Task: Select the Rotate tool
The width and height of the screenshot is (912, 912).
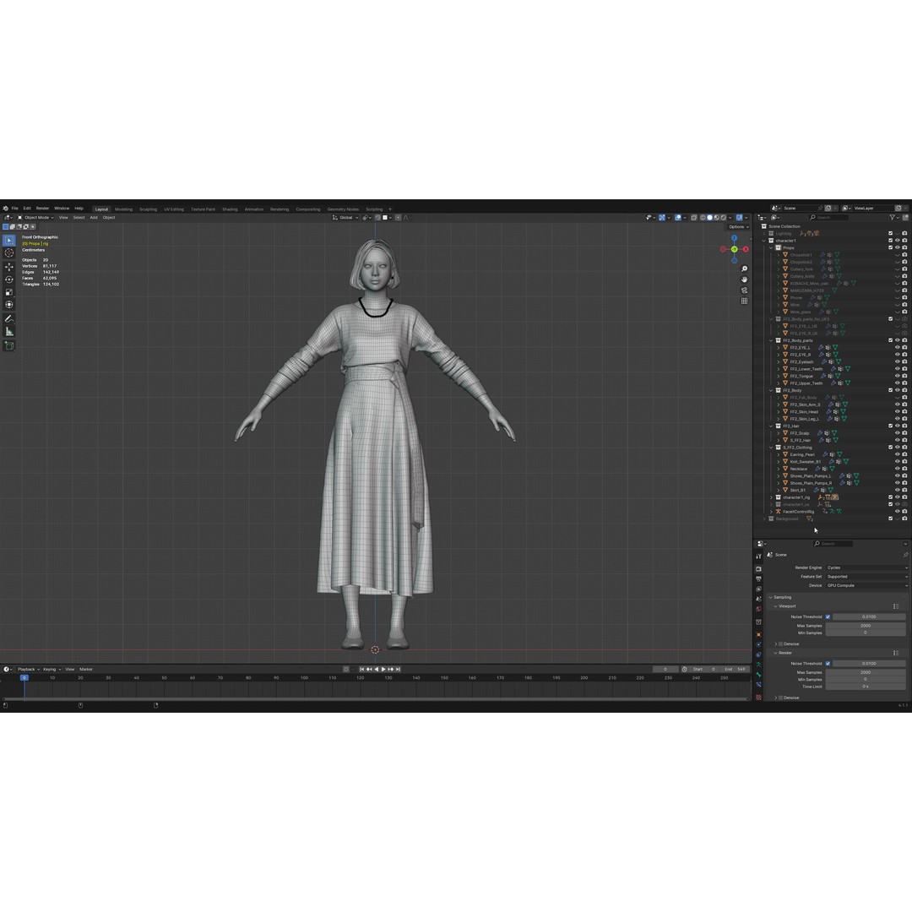Action: (x=9, y=280)
